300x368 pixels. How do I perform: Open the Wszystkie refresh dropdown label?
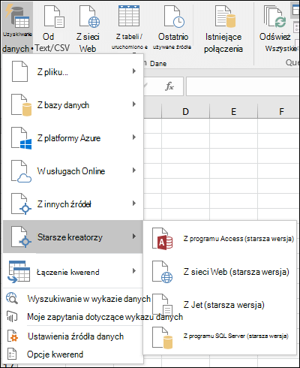coord(281,48)
